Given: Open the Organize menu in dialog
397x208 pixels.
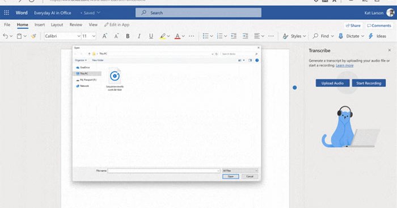Looking at the screenshot, I should click(x=81, y=60).
